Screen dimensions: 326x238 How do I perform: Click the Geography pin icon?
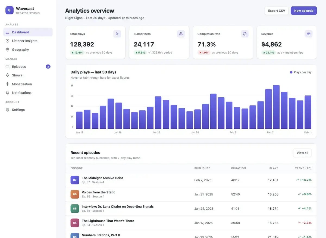click(x=7, y=50)
